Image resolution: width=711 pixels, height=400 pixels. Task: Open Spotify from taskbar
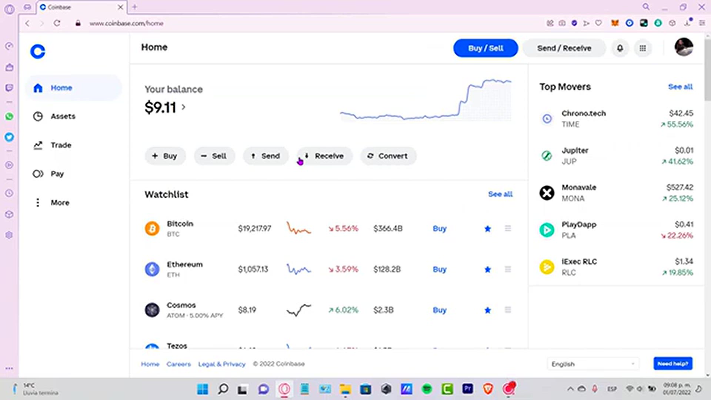tap(427, 389)
